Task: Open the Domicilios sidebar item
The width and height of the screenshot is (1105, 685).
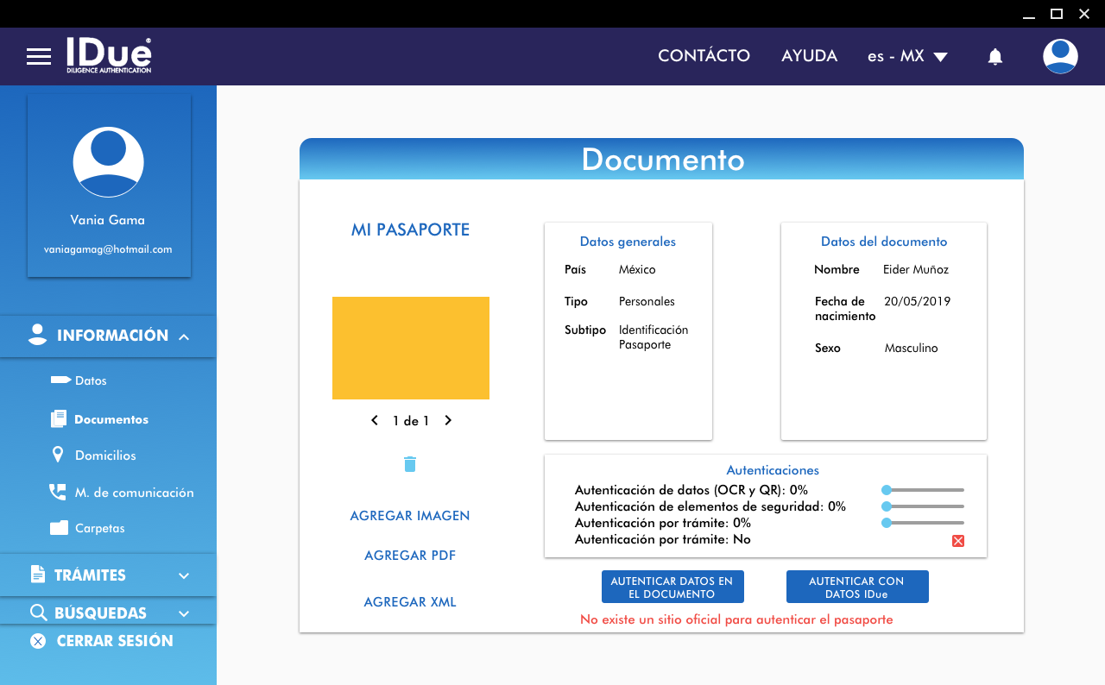Action: click(105, 456)
